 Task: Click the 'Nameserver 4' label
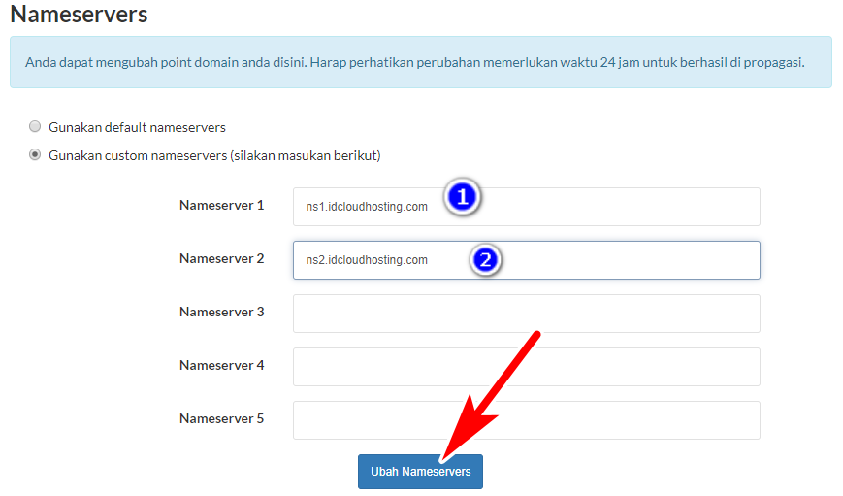coord(221,365)
